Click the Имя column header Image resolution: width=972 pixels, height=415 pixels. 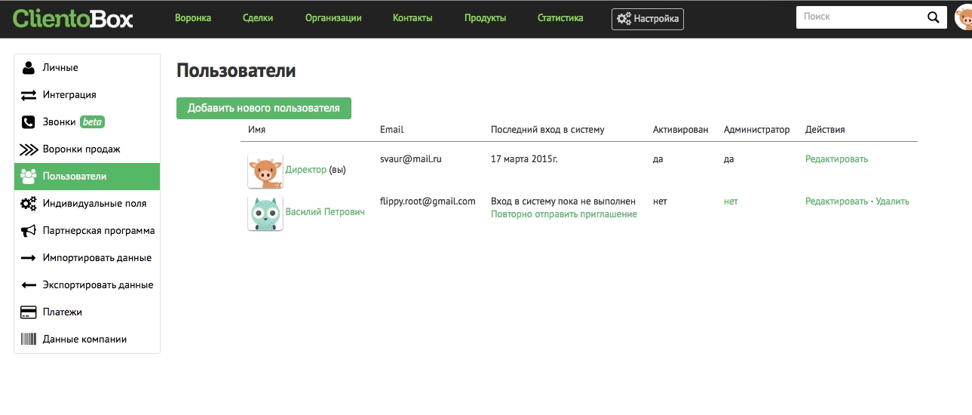[256, 130]
